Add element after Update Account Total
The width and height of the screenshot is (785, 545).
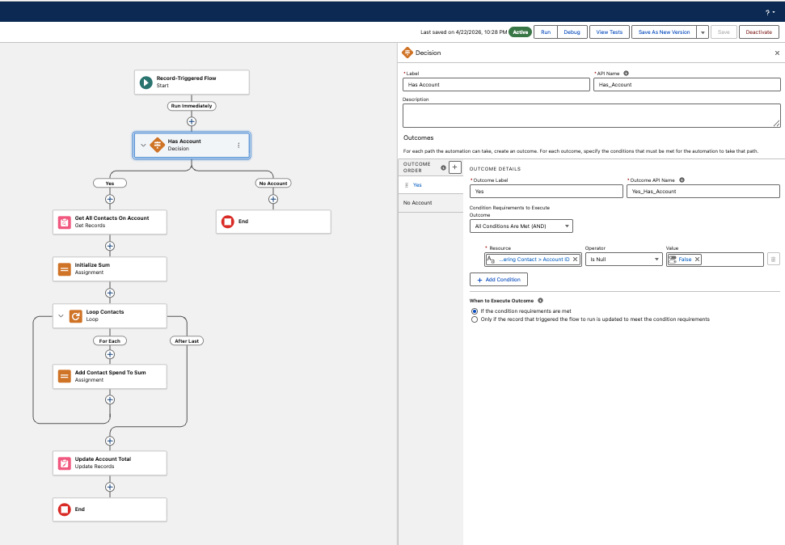click(110, 487)
